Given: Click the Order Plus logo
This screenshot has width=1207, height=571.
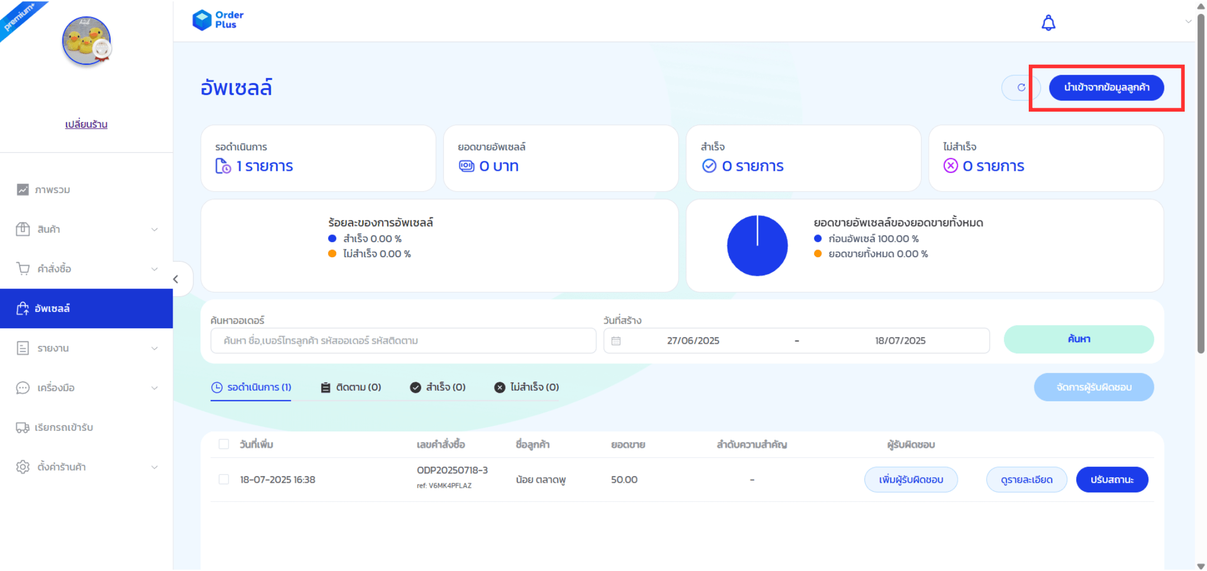Looking at the screenshot, I should click(218, 20).
